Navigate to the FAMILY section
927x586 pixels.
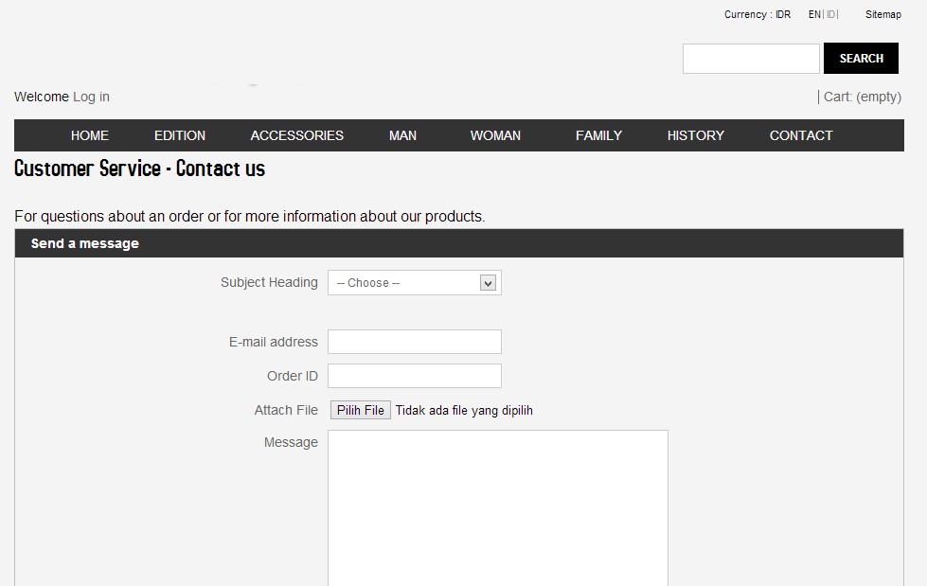click(x=598, y=135)
